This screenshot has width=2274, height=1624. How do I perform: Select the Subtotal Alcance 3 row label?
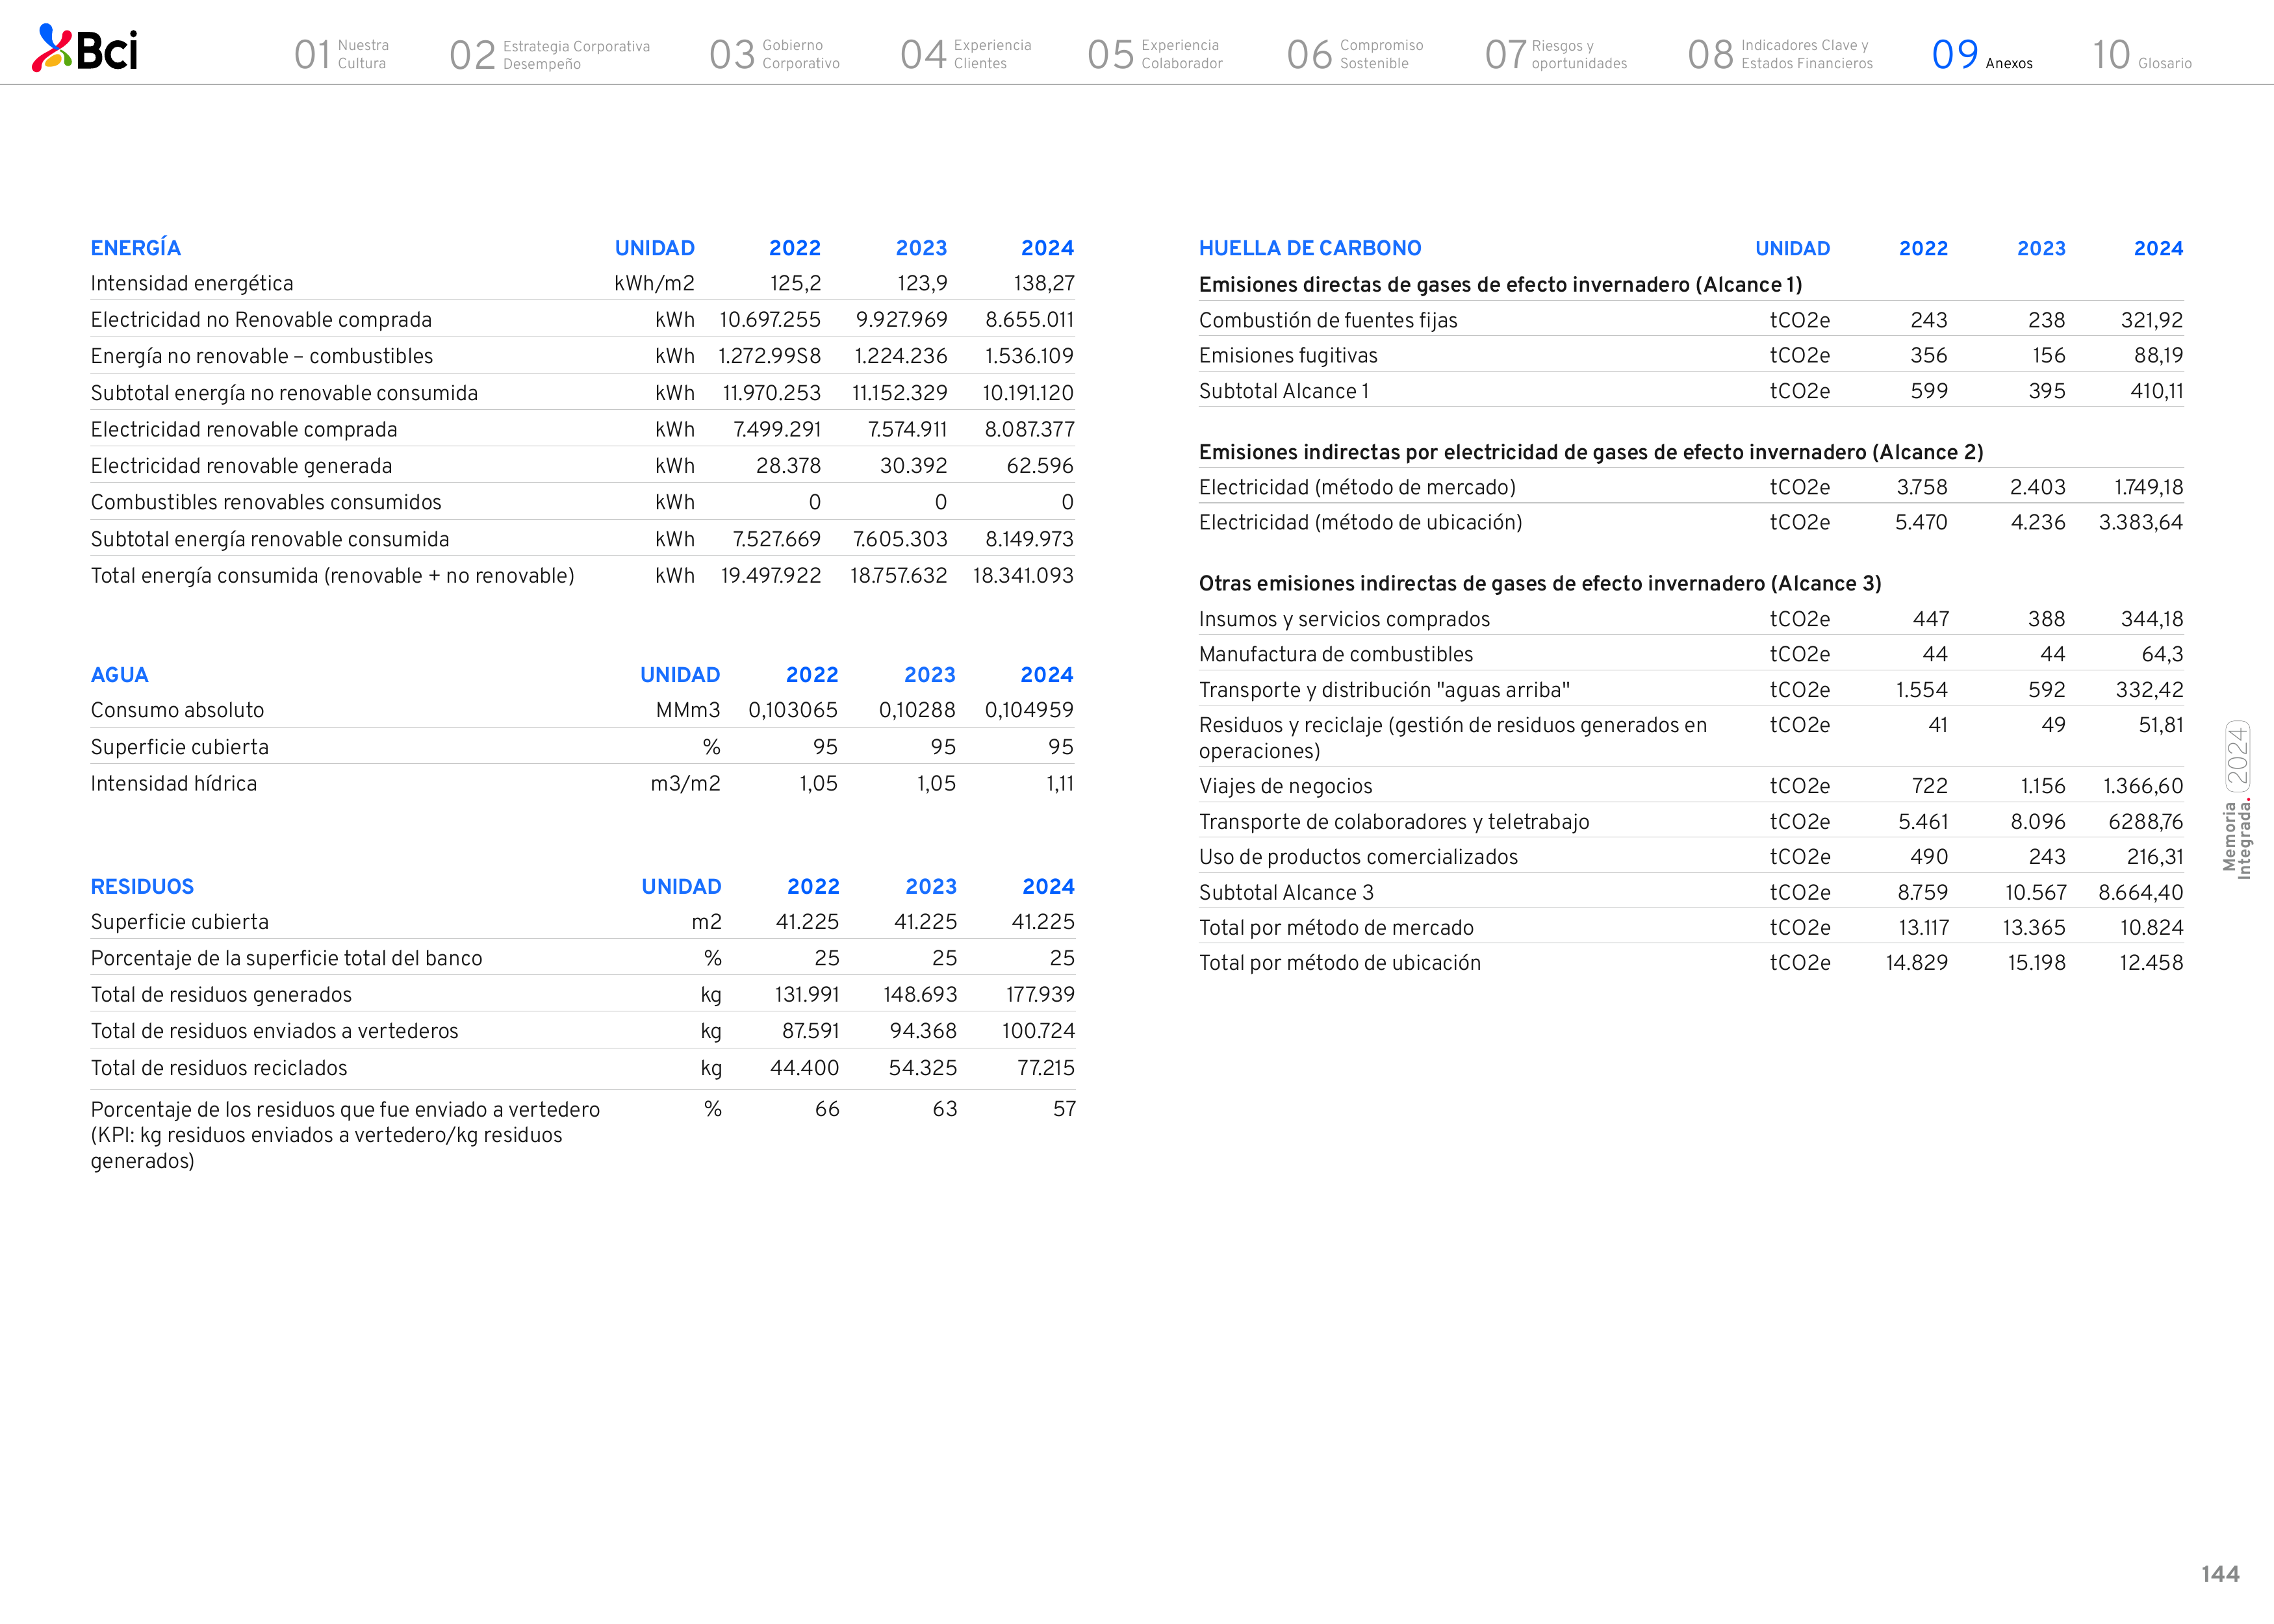pos(1286,893)
